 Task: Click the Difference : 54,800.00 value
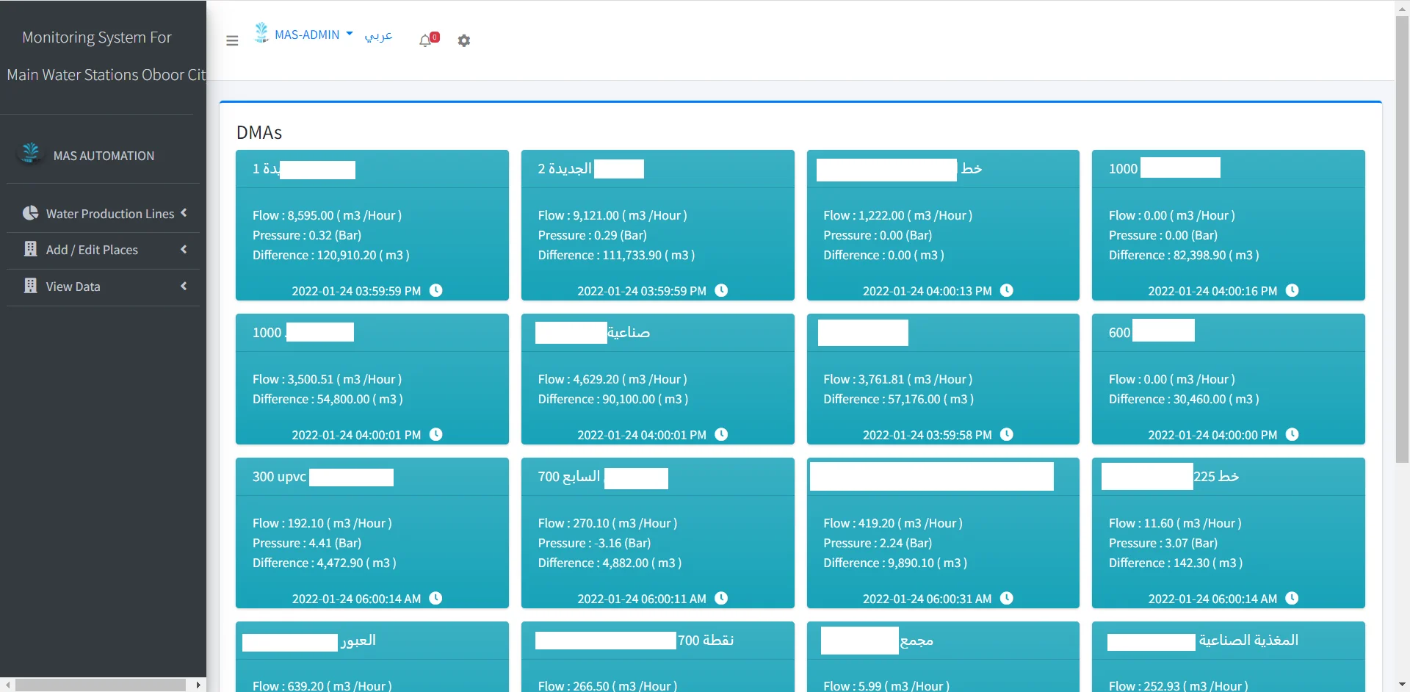(328, 399)
